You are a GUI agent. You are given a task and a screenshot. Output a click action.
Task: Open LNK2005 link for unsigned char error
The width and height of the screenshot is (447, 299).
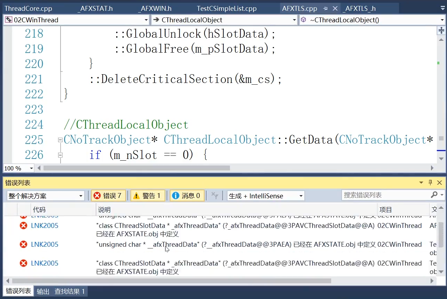click(x=45, y=245)
